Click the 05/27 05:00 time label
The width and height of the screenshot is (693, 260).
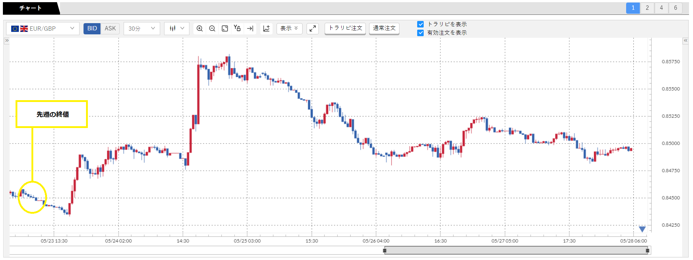click(x=505, y=241)
